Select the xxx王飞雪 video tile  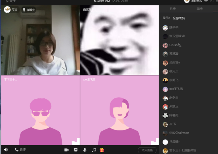(119, 110)
